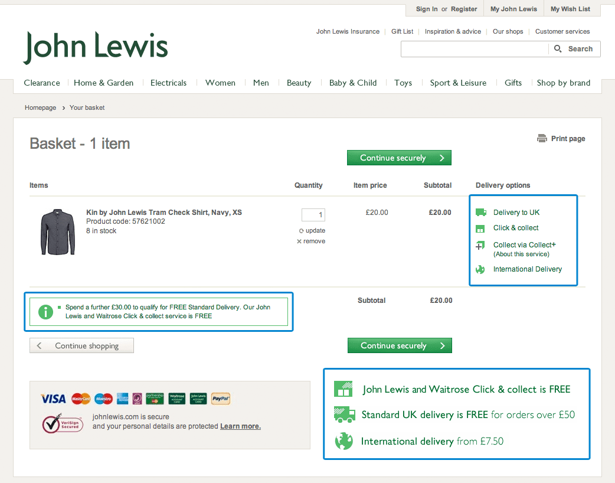Click the Collect+ service icon

[481, 246]
